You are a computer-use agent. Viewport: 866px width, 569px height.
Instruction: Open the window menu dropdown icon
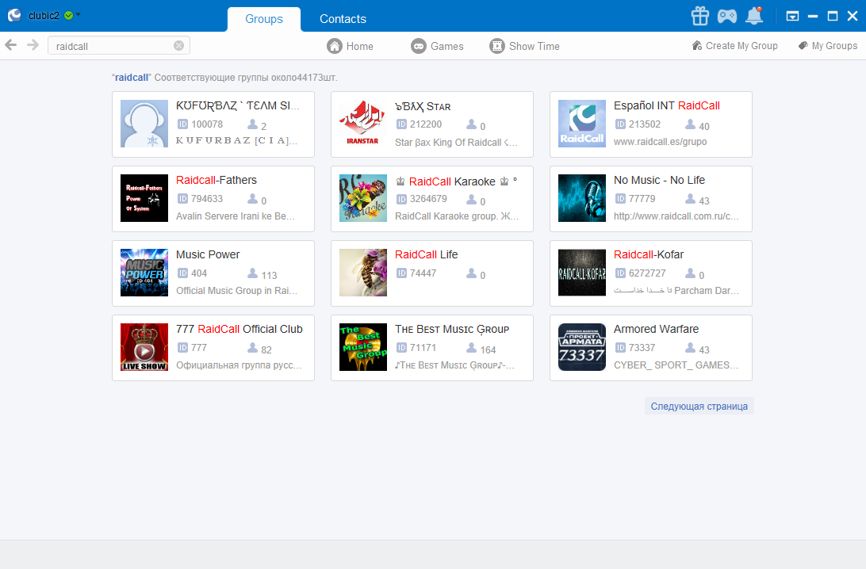792,16
